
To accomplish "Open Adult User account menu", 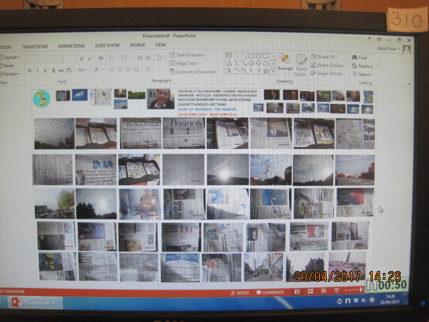I will pyautogui.click(x=388, y=49).
